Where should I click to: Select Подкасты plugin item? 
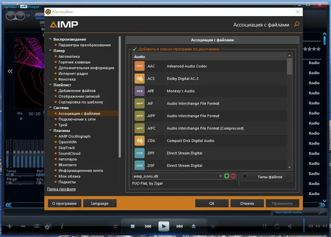pyautogui.click(x=67, y=182)
